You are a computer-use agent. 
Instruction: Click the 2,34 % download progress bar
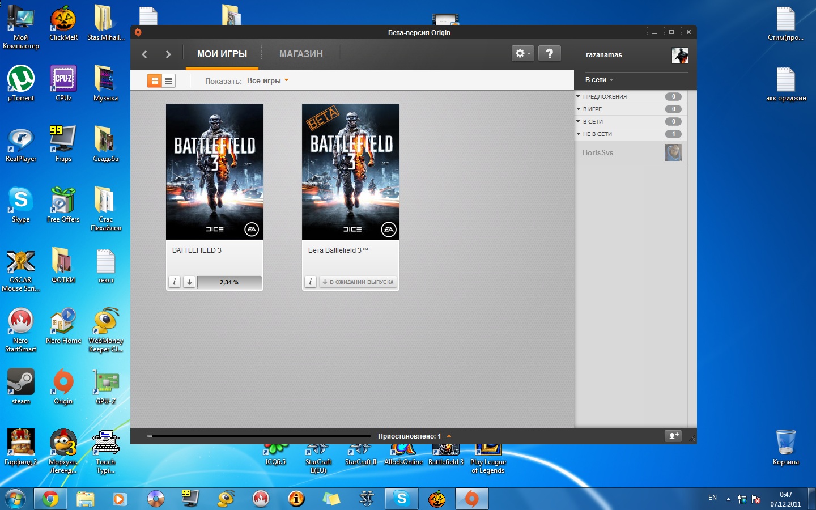pos(229,282)
